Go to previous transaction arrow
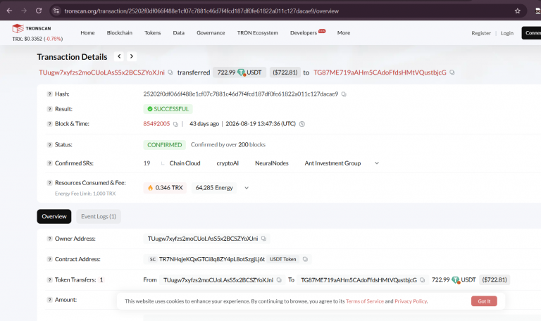541x321 pixels. click(119, 56)
